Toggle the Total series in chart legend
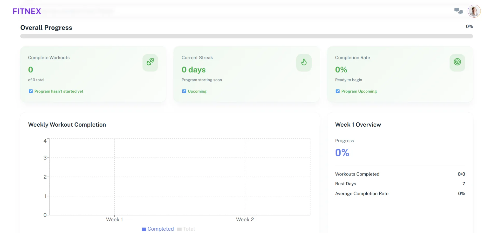Screen dimensions: 493x233 [186, 229]
